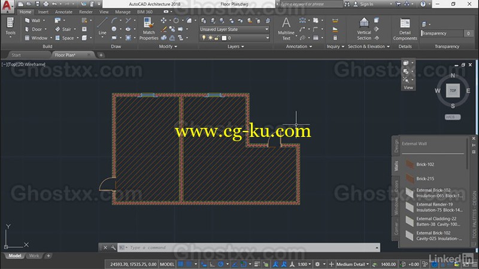Click the Quick Calculator icon in Inquiry
The height and width of the screenshot is (269, 479).
(335, 38)
